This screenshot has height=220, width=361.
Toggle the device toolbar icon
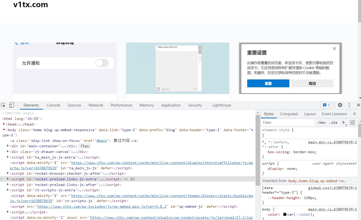(x=12, y=105)
